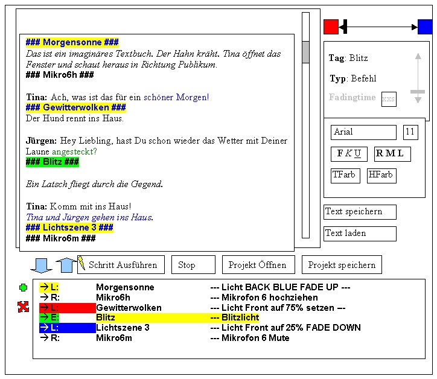Click the Projekt speichern button
The width and height of the screenshot is (437, 379).
pos(342,265)
